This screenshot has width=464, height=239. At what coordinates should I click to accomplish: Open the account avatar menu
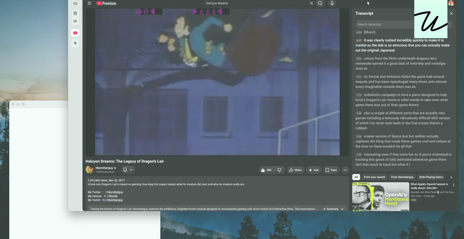coord(451,3)
